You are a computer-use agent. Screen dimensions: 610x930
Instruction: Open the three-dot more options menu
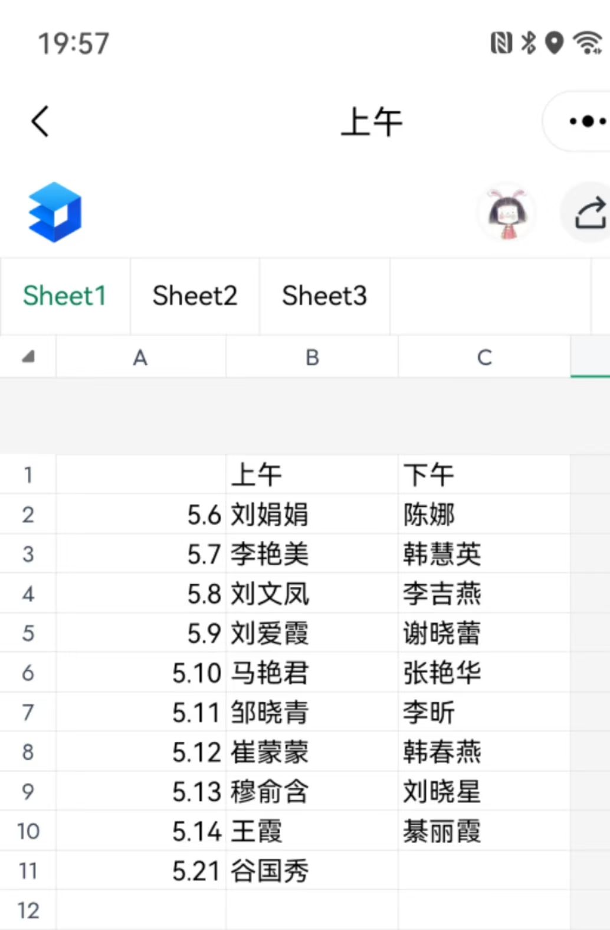tap(587, 122)
